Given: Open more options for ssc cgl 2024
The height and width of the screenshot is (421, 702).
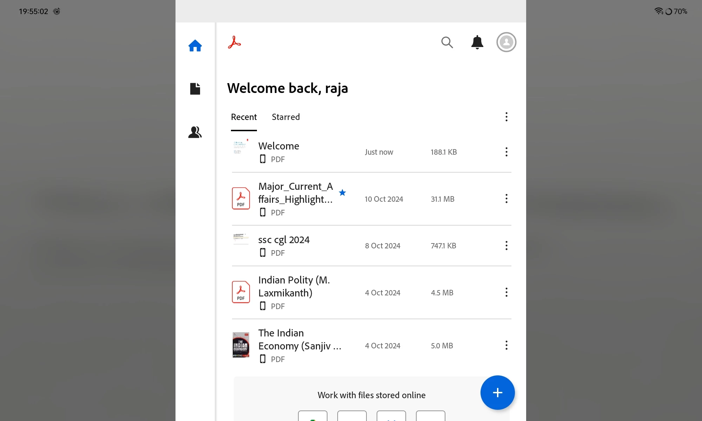Looking at the screenshot, I should (x=506, y=246).
